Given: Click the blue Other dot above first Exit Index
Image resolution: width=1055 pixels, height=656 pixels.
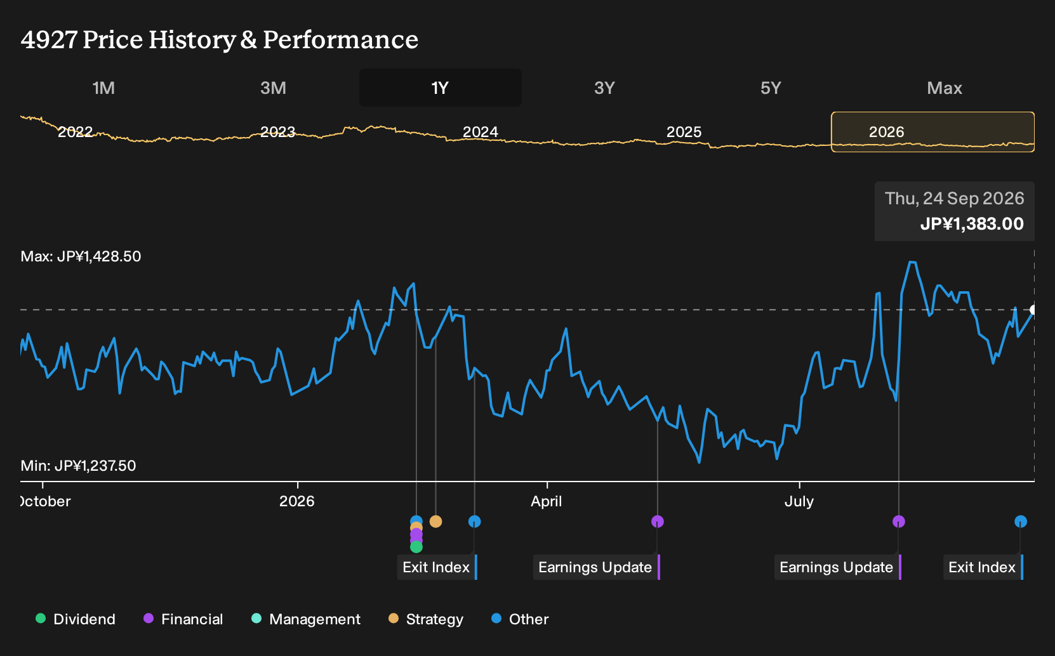Looking at the screenshot, I should (x=474, y=522).
